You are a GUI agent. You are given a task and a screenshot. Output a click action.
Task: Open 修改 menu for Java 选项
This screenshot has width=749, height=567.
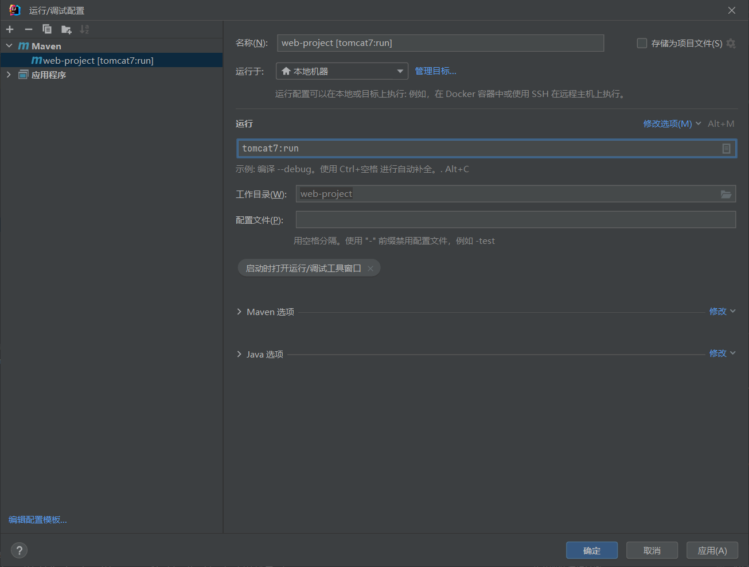coord(722,353)
